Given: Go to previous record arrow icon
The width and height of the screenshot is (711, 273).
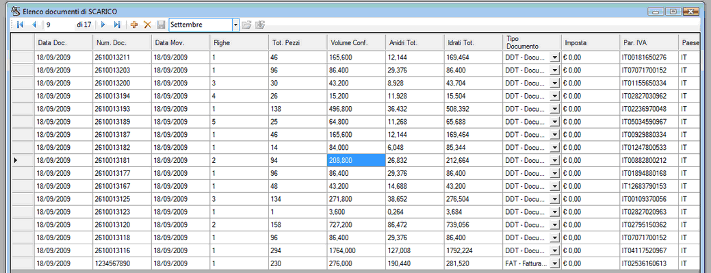Looking at the screenshot, I should [34, 25].
